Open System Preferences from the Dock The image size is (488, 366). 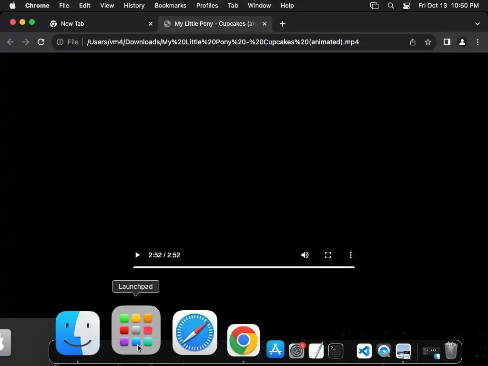[296, 350]
